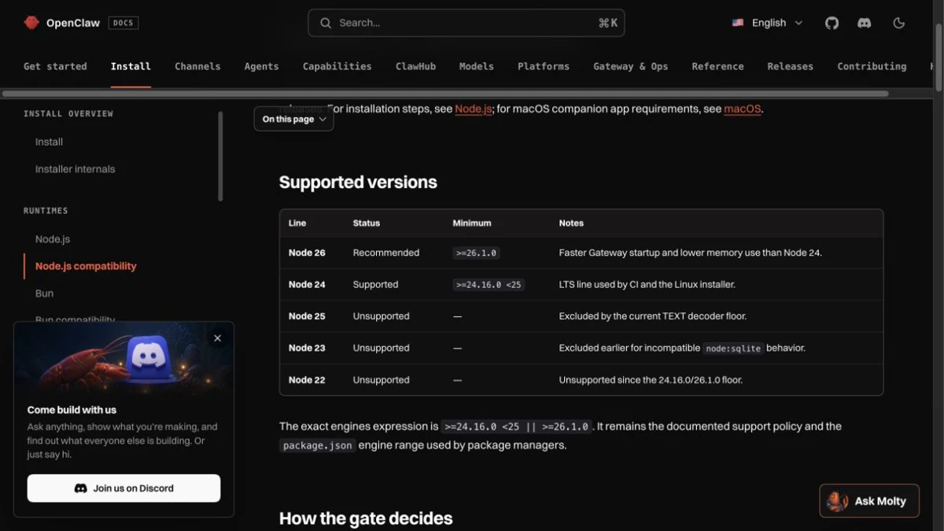944x531 pixels.
Task: Click the >=26.1.0 minimum cell
Action: (x=477, y=253)
